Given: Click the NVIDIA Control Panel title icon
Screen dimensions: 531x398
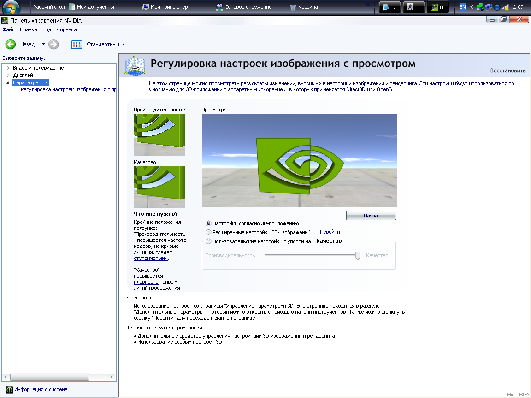Looking at the screenshot, I should click(x=5, y=20).
